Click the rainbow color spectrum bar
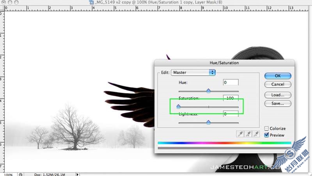 [224, 143]
